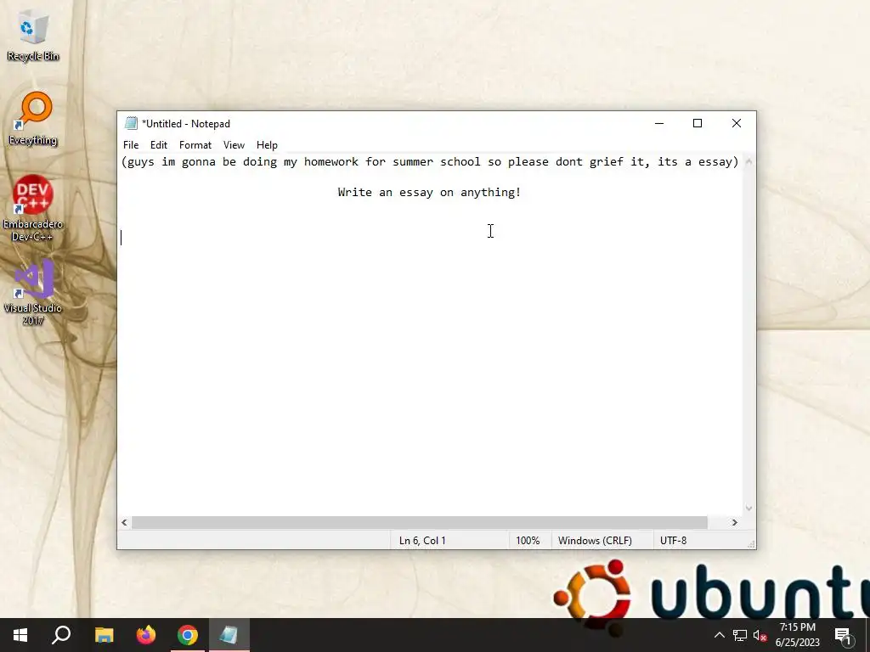Open the View menu in Notepad
The height and width of the screenshot is (652, 870).
point(234,144)
